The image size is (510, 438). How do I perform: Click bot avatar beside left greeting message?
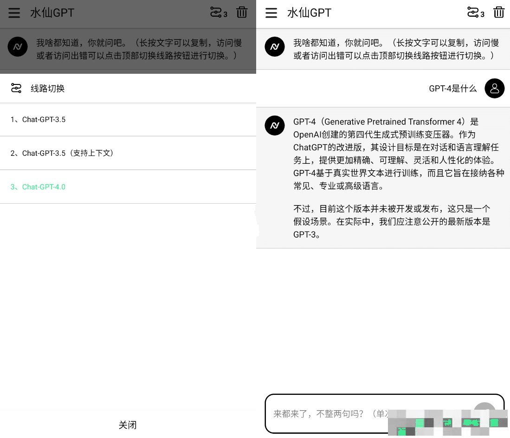(x=18, y=46)
